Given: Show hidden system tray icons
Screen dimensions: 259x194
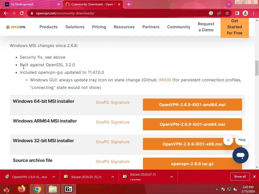Looking at the screenshot, I should point(217,189).
